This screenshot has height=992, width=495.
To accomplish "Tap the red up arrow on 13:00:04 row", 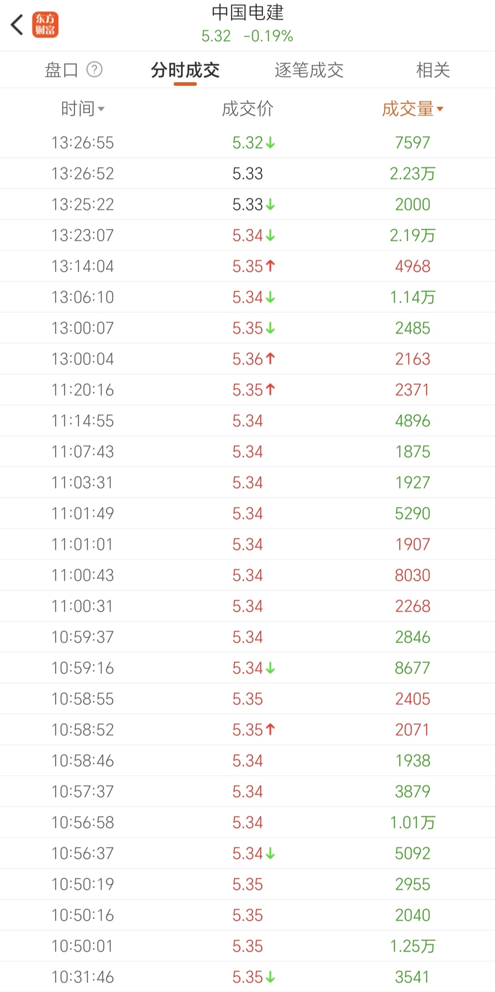I will (x=270, y=359).
